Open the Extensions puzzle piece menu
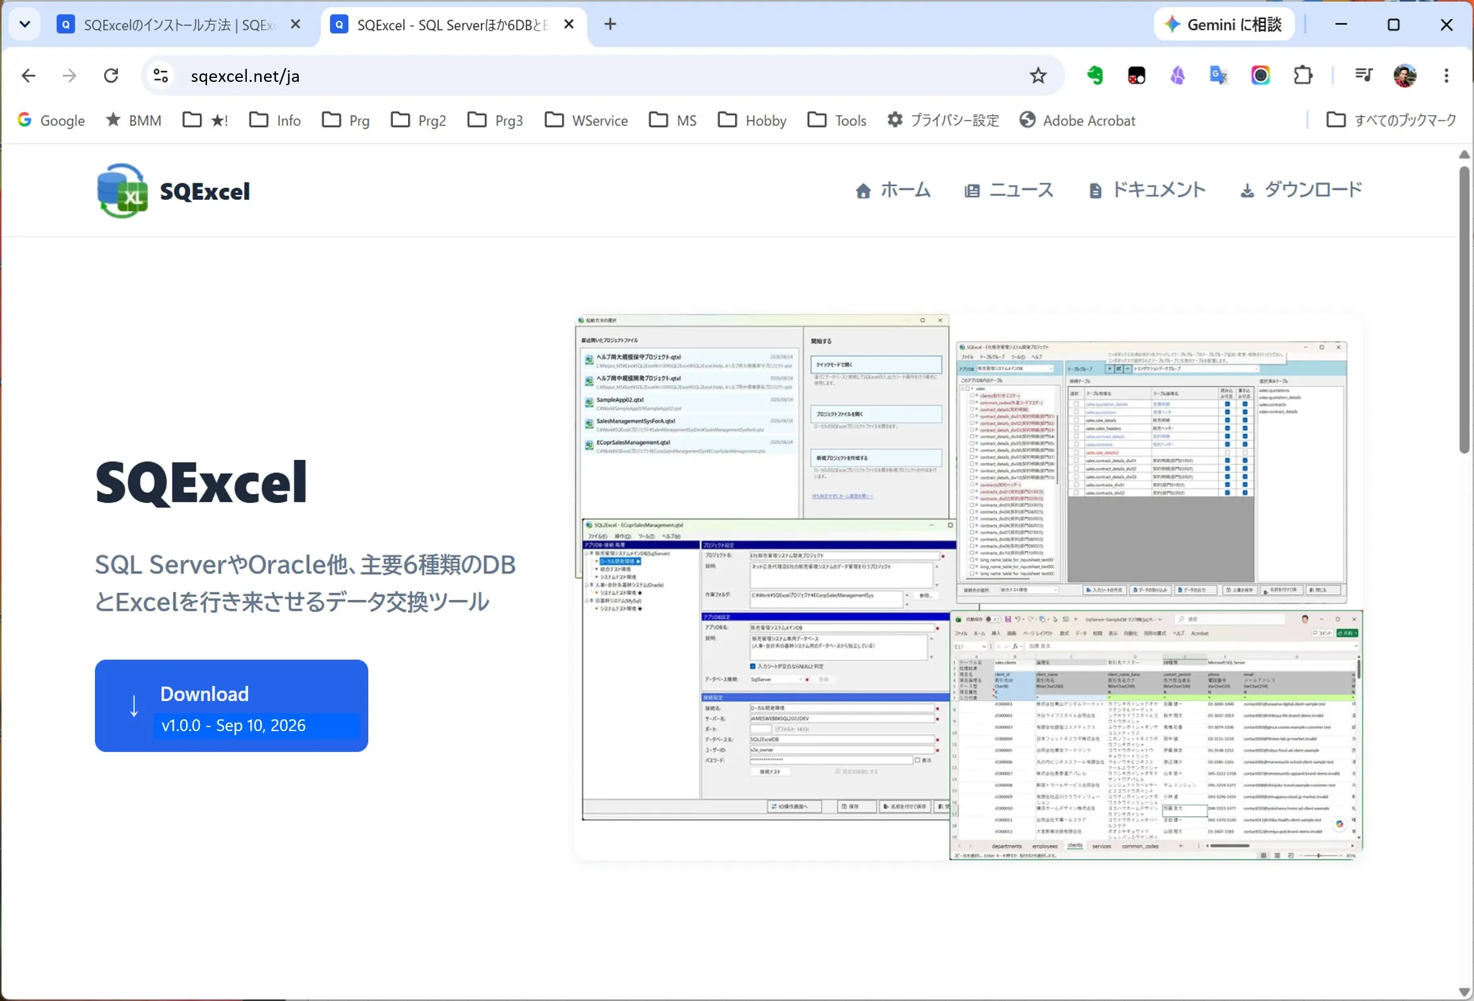The image size is (1474, 1001). coord(1303,76)
